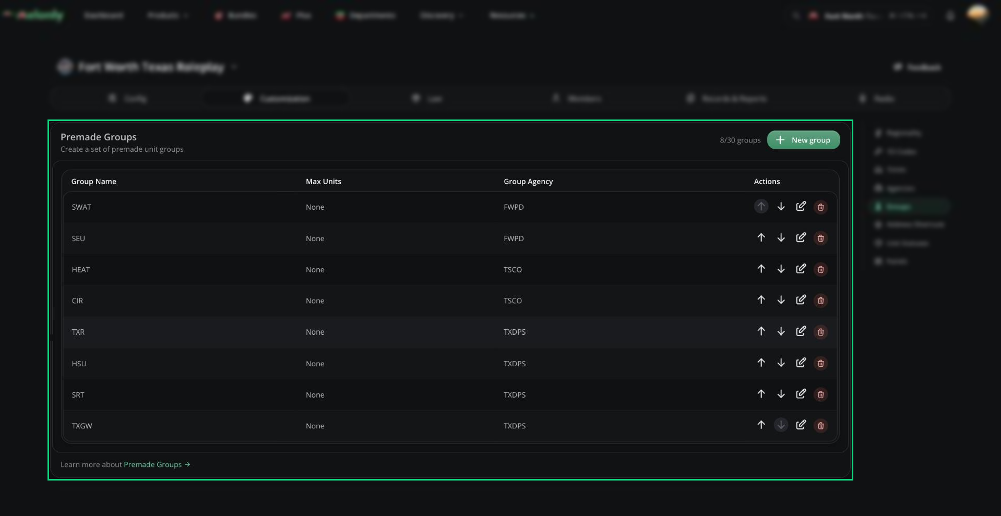This screenshot has width=1001, height=516.
Task: Move the SRT group up
Action: [x=761, y=394]
